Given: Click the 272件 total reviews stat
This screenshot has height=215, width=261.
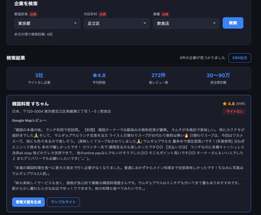Looking at the screenshot, I should [158, 78].
